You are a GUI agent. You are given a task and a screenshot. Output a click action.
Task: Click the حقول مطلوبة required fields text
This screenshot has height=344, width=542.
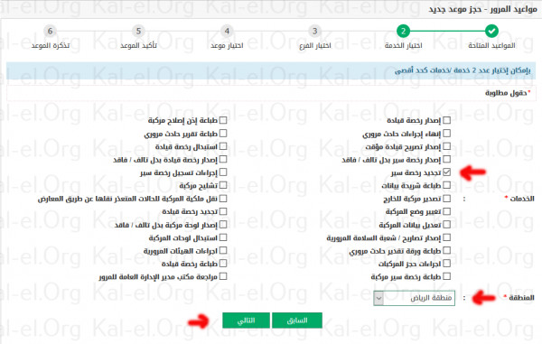point(508,93)
